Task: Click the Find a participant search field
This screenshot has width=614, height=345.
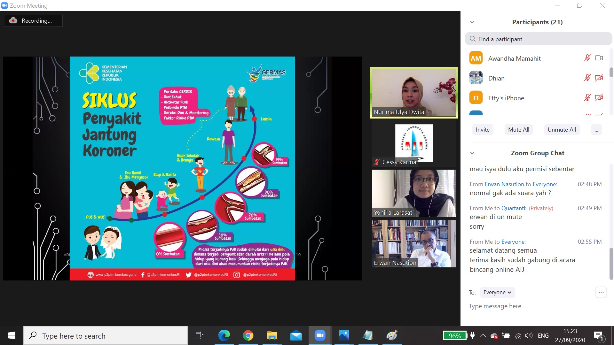Action: tap(539, 39)
